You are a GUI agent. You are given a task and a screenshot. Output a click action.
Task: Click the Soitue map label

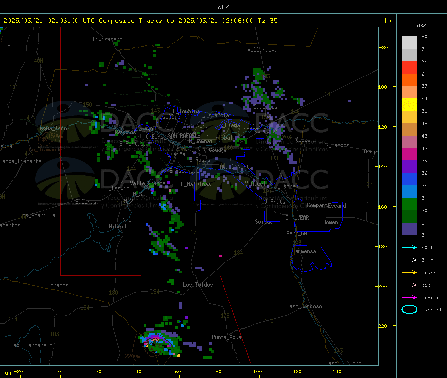[x=264, y=222]
